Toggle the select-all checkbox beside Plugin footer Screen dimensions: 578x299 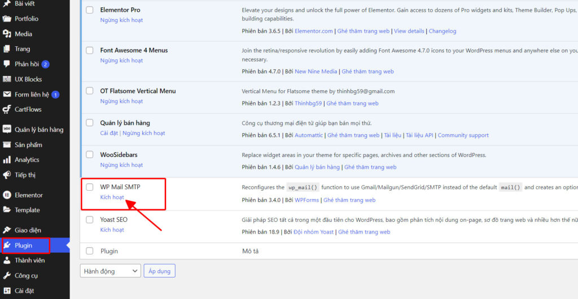tap(90, 251)
